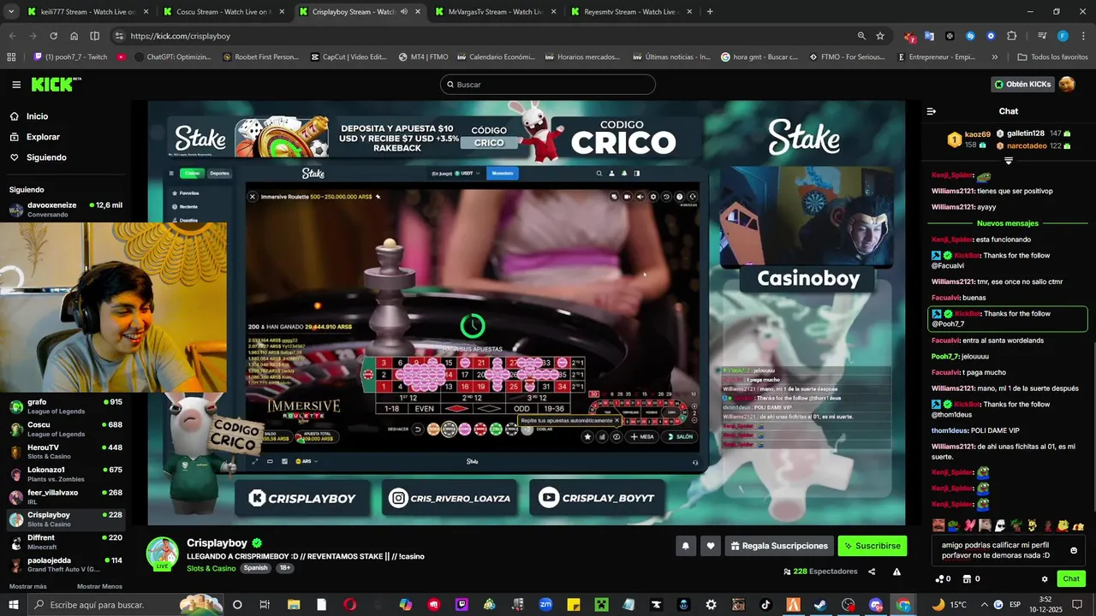The image size is (1096, 616).
Task: Open the Kick hamburger sidebar menu
Action: click(x=16, y=85)
